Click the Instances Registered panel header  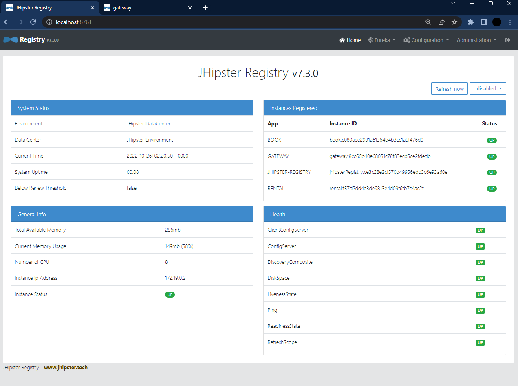pos(385,108)
